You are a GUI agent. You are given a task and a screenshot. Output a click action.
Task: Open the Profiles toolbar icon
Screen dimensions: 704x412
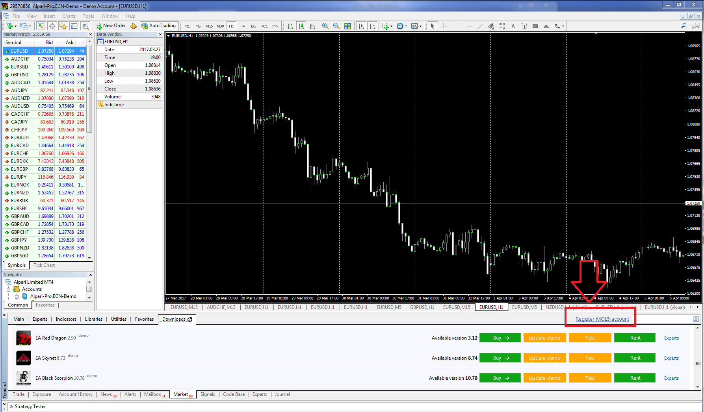24,26
